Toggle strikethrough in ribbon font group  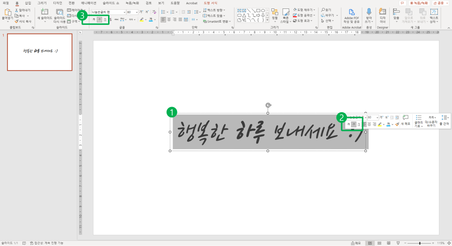(x=116, y=20)
